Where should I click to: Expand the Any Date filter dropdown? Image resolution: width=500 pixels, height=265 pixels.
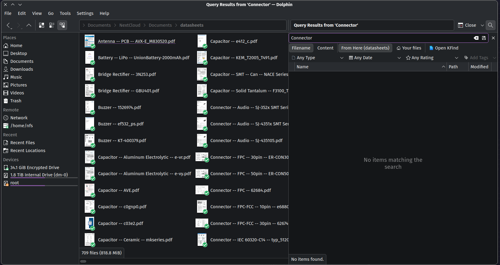pyautogui.click(x=375, y=58)
